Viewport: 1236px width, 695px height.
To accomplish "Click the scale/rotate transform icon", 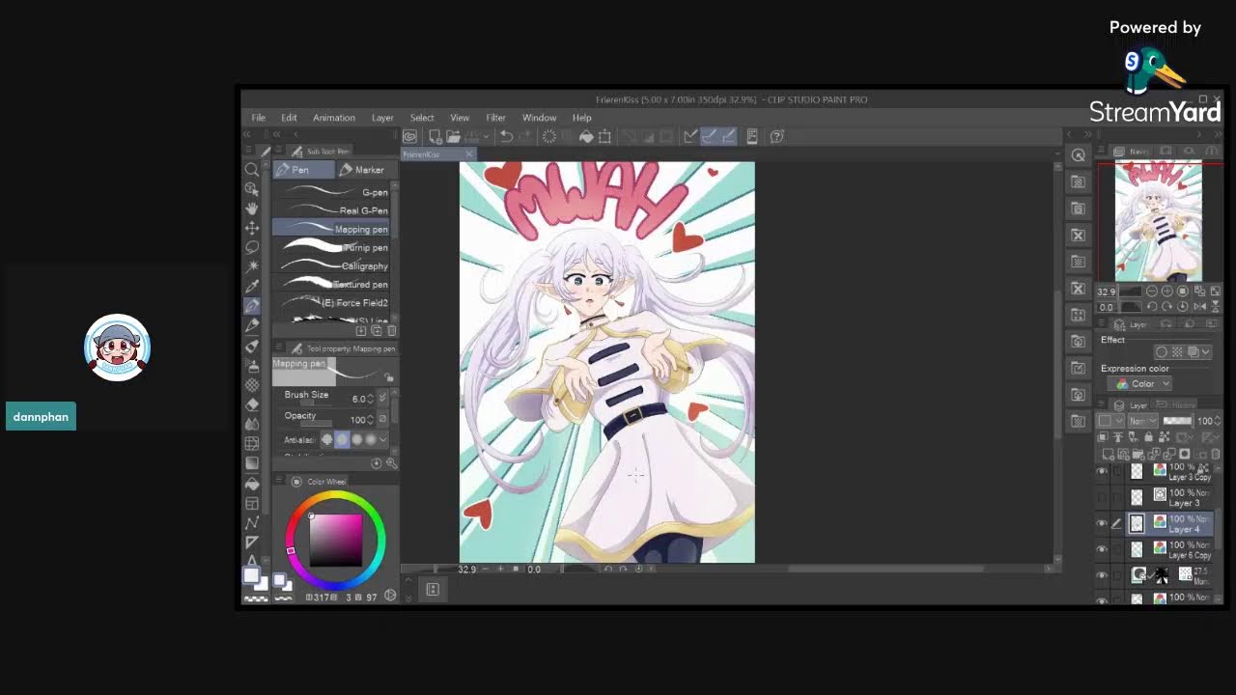I will point(604,136).
